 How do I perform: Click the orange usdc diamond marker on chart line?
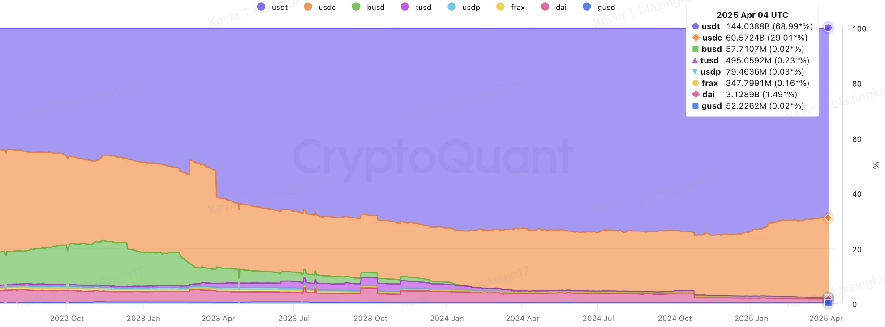[x=828, y=218]
